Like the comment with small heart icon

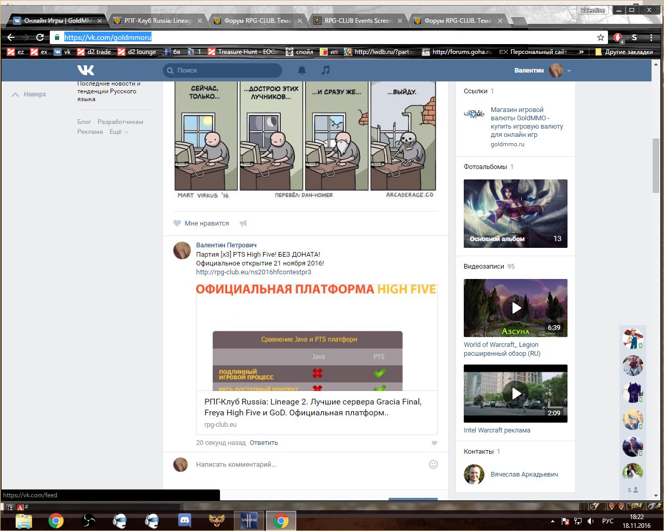point(434,443)
